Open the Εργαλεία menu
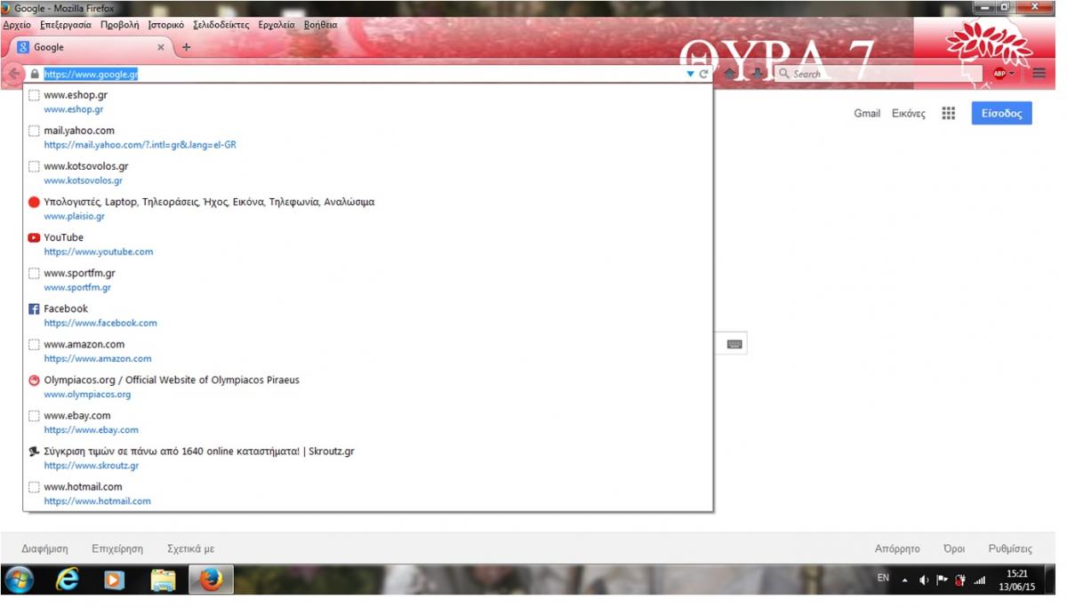Viewport: 1067px width, 608px height. click(277, 25)
